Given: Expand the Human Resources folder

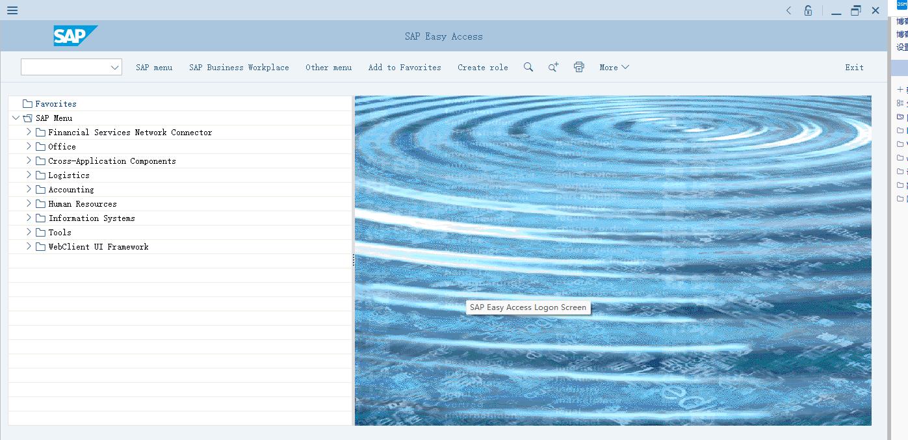Looking at the screenshot, I should click(x=29, y=203).
